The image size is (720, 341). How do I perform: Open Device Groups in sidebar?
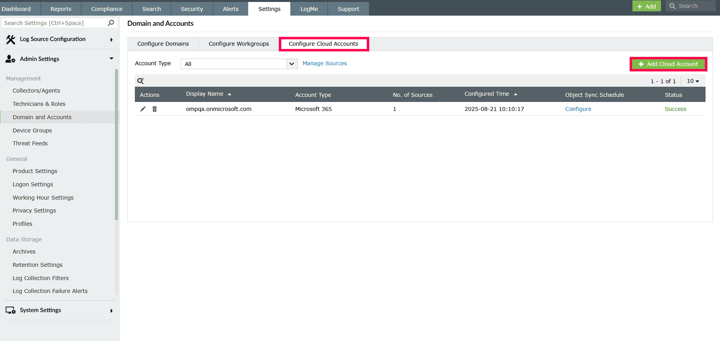[32, 130]
